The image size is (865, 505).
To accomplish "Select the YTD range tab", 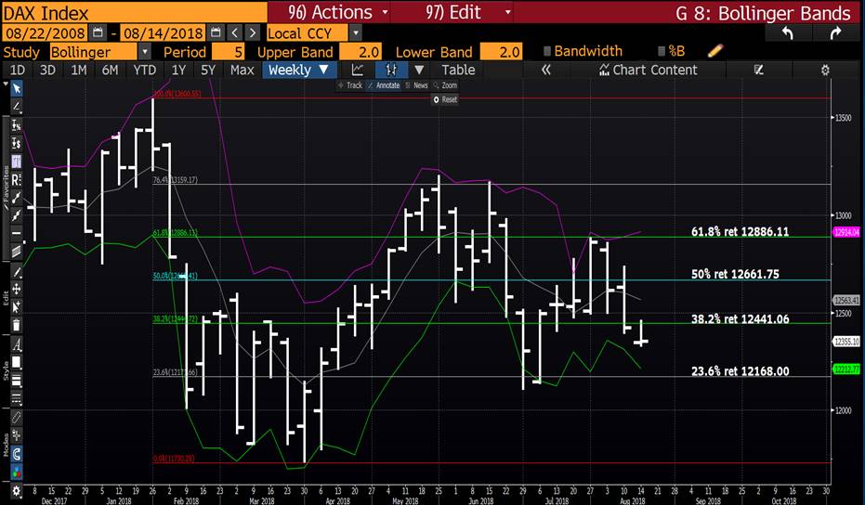I will tap(145, 70).
